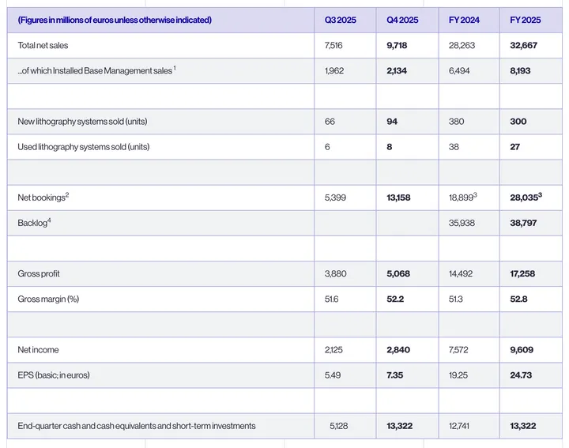Click the figures in millions header note

115,20
